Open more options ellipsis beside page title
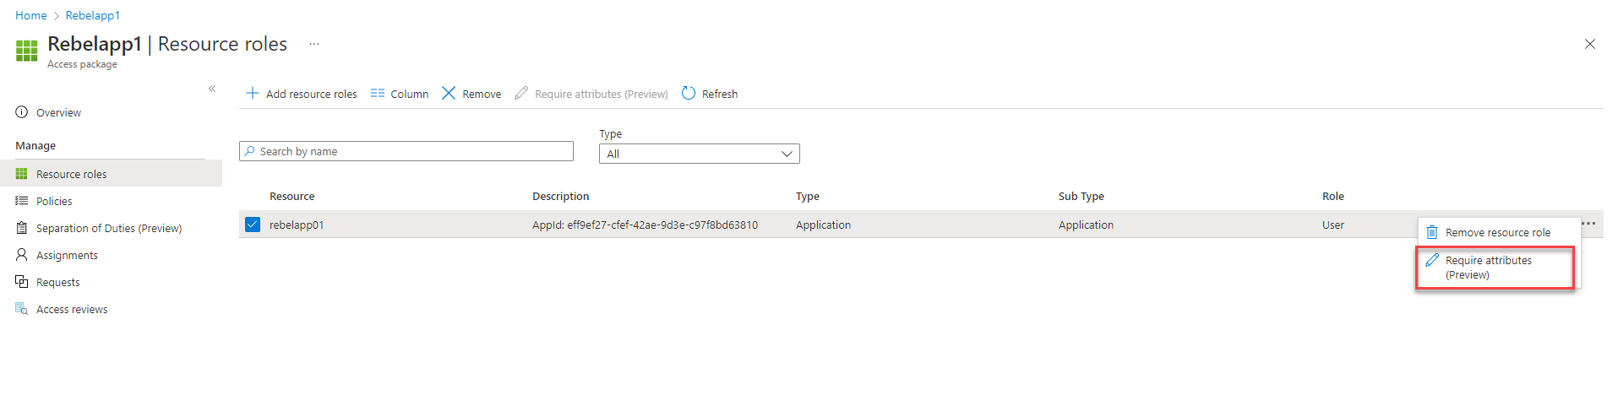The image size is (1618, 406). click(x=314, y=44)
